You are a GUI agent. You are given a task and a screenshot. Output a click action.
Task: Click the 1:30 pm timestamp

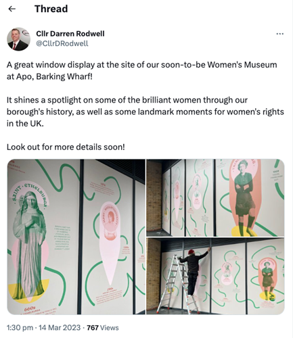pyautogui.click(x=20, y=327)
